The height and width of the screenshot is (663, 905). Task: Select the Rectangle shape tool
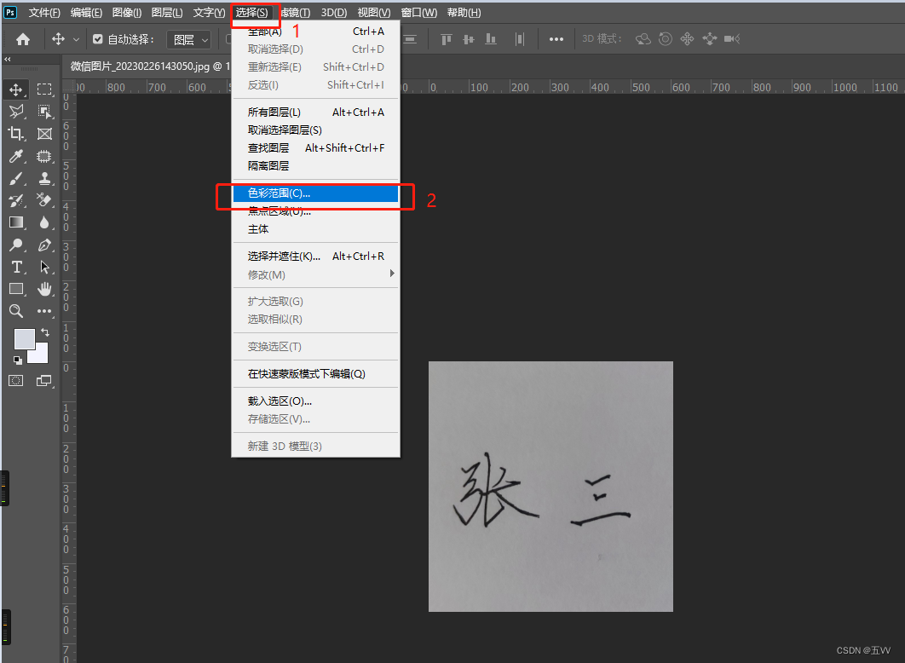pos(16,289)
